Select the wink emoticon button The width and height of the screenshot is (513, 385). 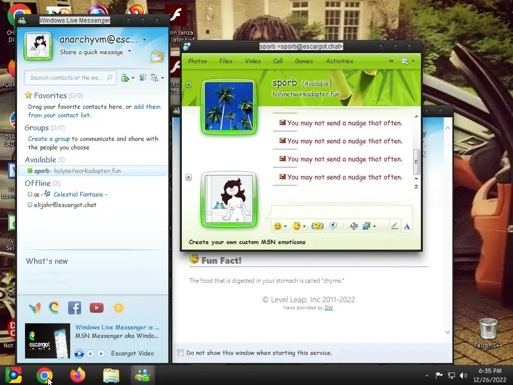tap(297, 226)
